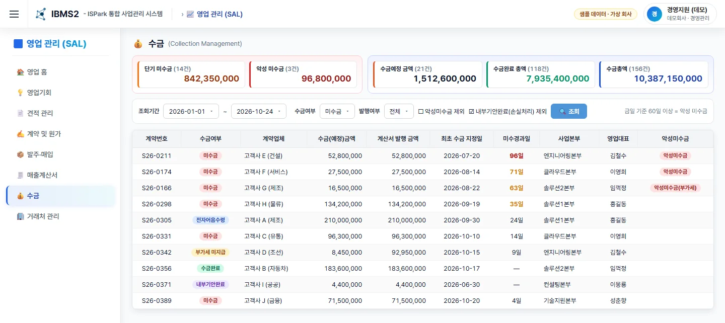This screenshot has height=323, width=725.
Task: Click the money bag icon in page title
Action: 138,44
